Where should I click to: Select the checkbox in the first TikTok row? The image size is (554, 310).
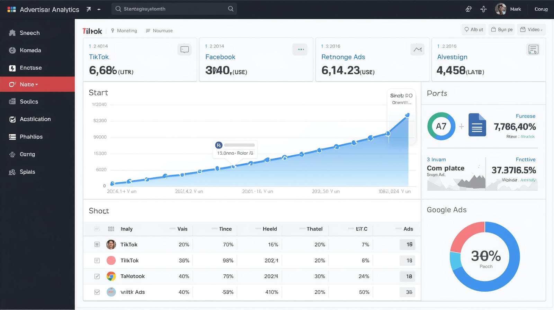click(97, 245)
